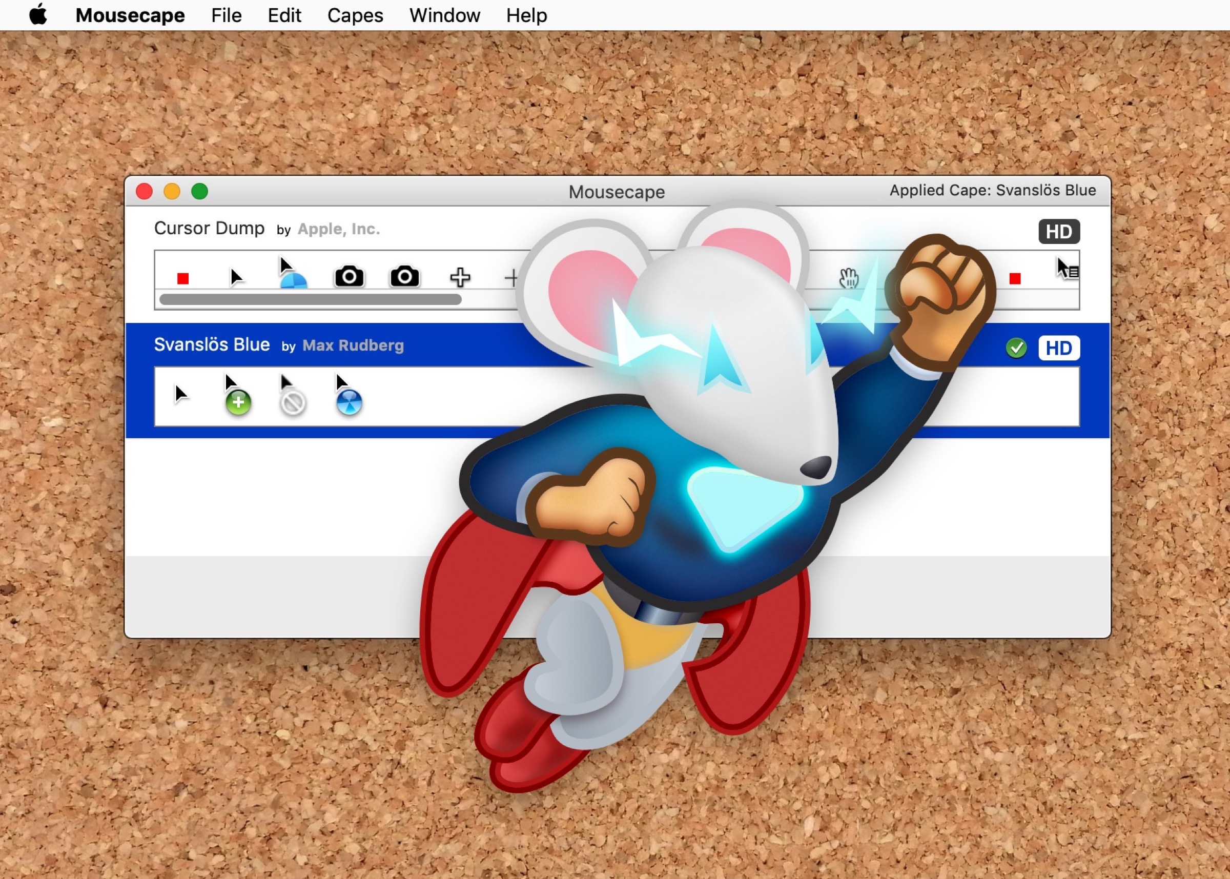
Task: Open the Capes menu
Action: click(355, 15)
